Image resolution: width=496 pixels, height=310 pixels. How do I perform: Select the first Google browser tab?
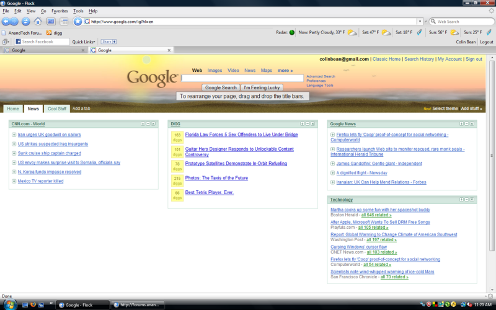pyautogui.click(x=44, y=50)
